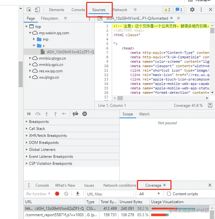Open the What's New drawer tab
215x219 pixels.
coord(65,185)
